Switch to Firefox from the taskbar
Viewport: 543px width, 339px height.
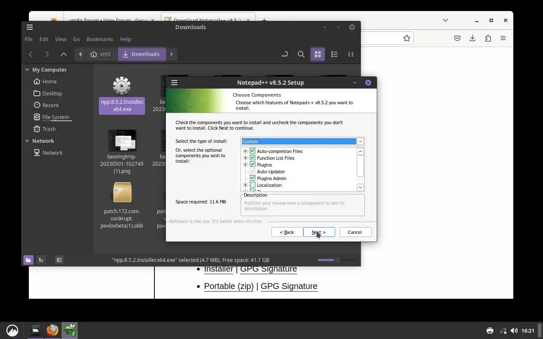tap(53, 330)
